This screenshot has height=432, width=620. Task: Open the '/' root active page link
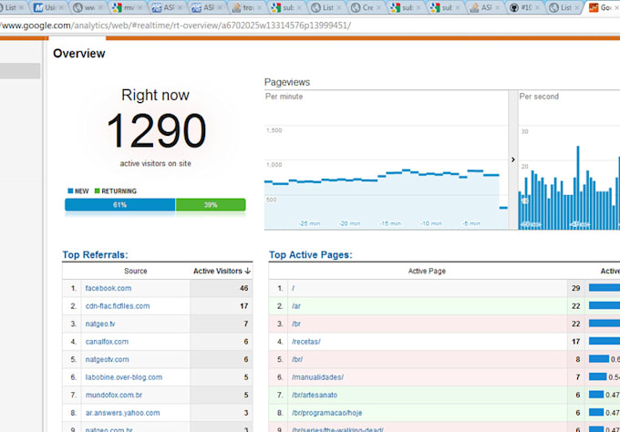(293, 288)
